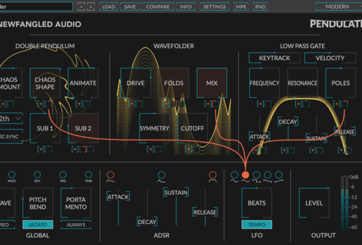Screen dimensions: 362x245
Task: Click the LFO BEATS rate box
Action: pos(257,203)
